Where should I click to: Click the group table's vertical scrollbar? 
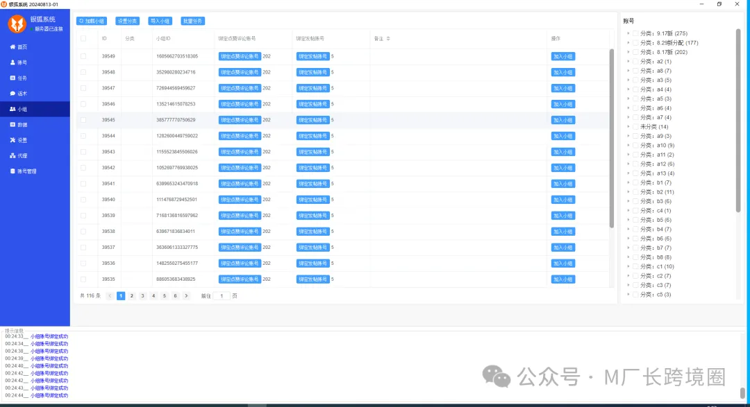pyautogui.click(x=611, y=139)
